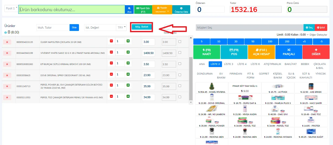
Task: Click the Müş. Beklet hold customer button
Action: pos(141,27)
